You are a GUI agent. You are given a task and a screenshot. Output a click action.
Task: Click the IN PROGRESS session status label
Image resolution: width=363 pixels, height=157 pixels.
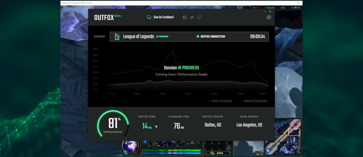tap(162, 37)
